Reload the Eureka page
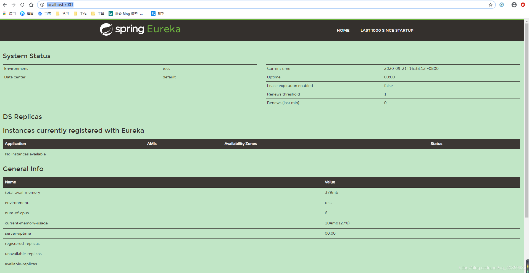Screen dimensions: 529x273 [22, 5]
